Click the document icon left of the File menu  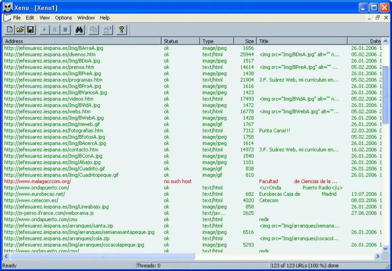(7, 18)
